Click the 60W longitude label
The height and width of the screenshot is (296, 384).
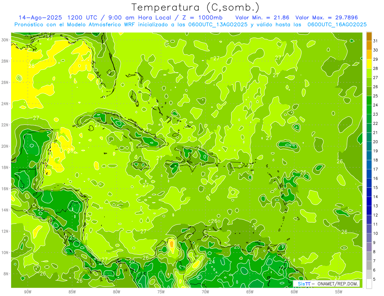point(294,292)
